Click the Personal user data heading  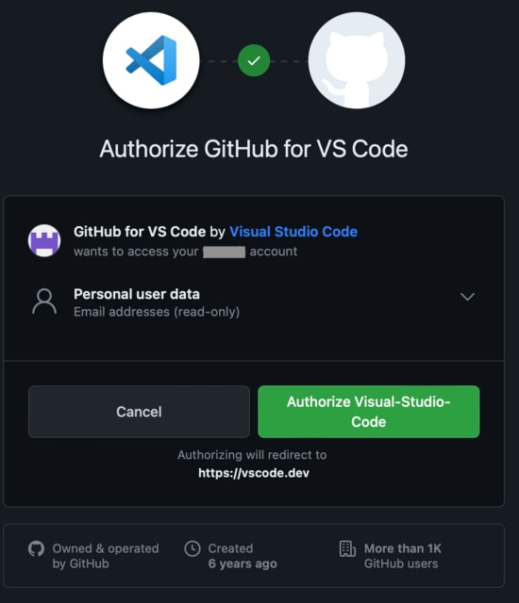[137, 294]
